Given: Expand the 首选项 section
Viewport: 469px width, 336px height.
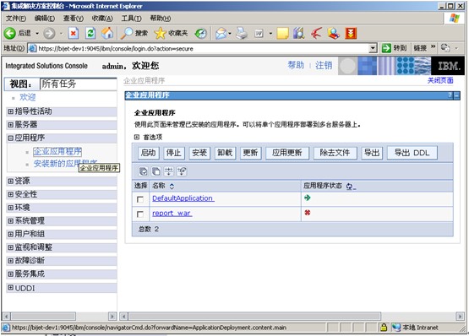Looking at the screenshot, I should tap(137, 137).
